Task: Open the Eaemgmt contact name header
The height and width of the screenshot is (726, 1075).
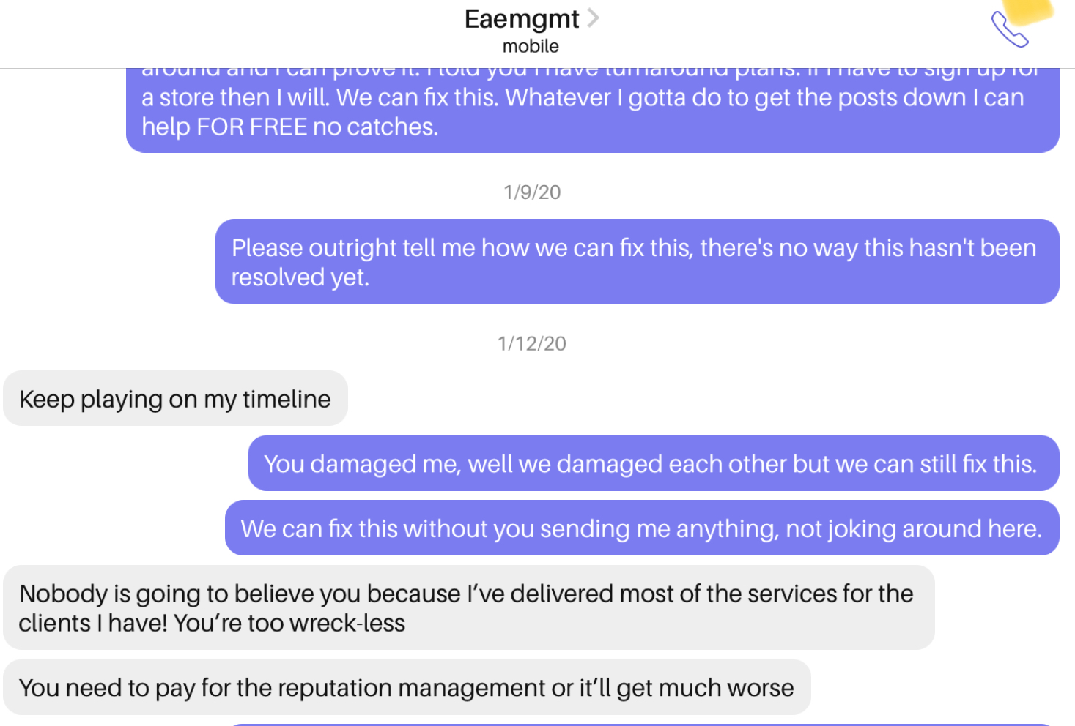Action: coord(522,19)
